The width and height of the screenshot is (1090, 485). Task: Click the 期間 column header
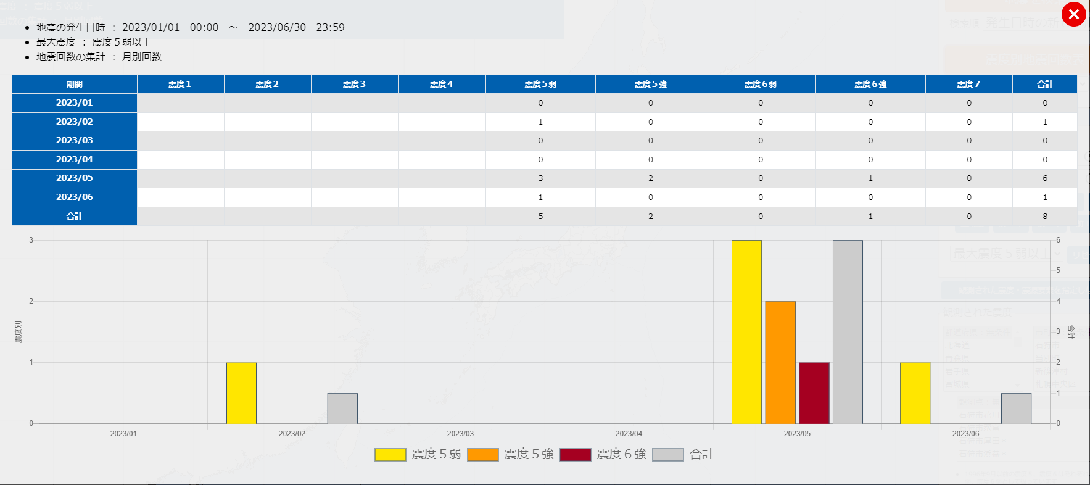click(x=75, y=85)
